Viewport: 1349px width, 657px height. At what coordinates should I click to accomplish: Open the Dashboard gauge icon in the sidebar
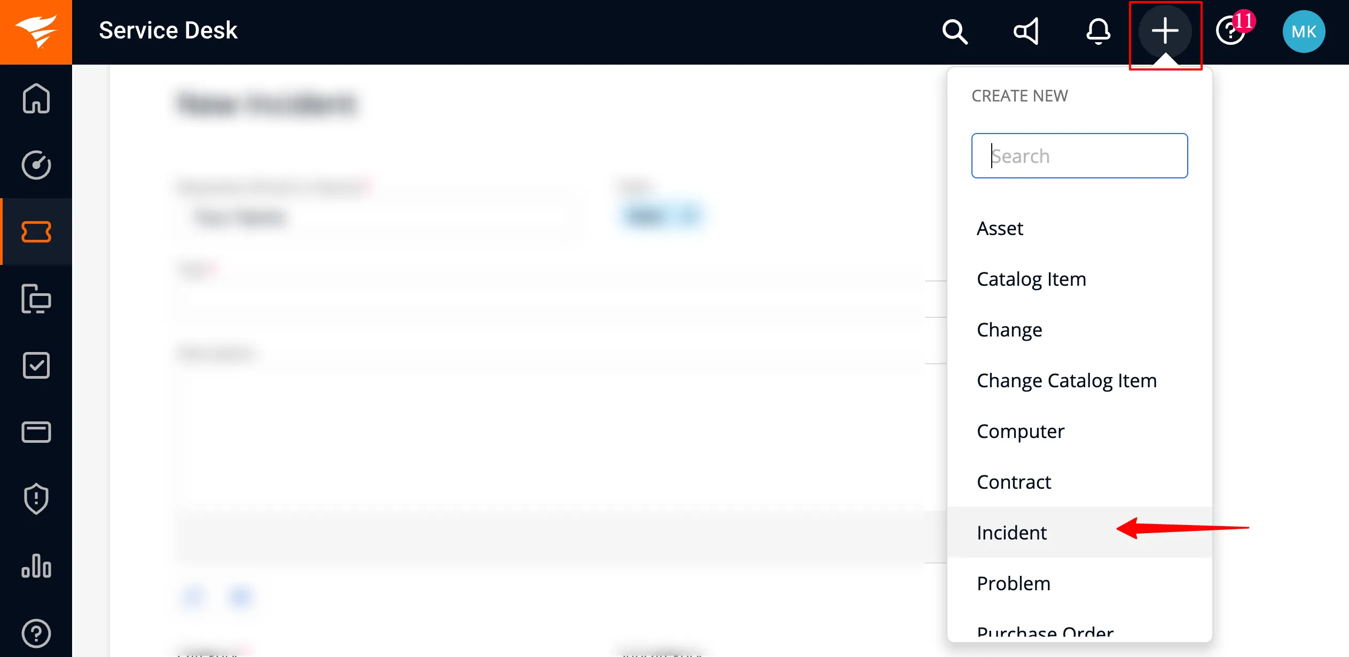click(36, 165)
